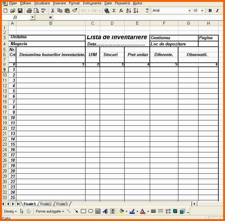Open the Redo history dropdown arrow
225x221 pixels.
coord(99,11)
